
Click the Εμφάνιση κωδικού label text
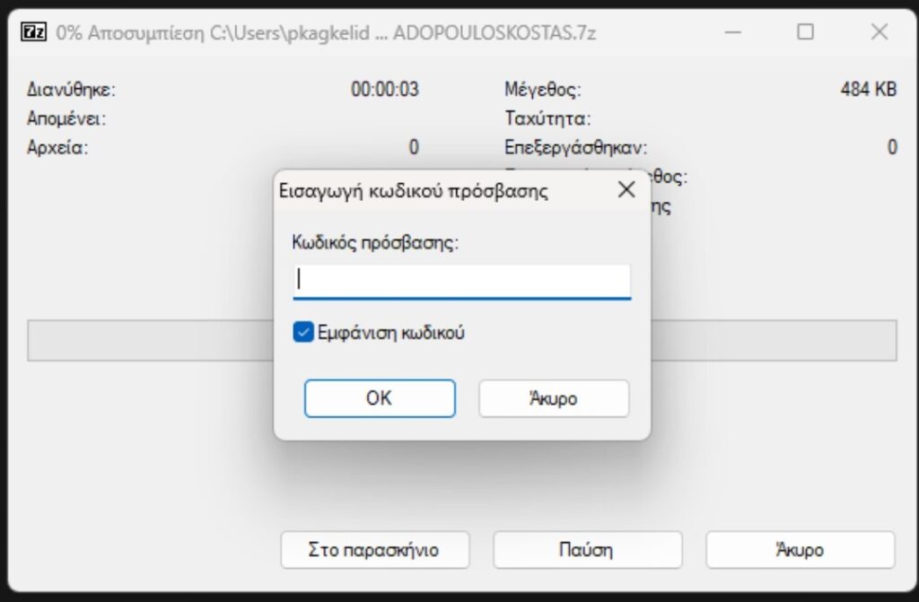391,333
